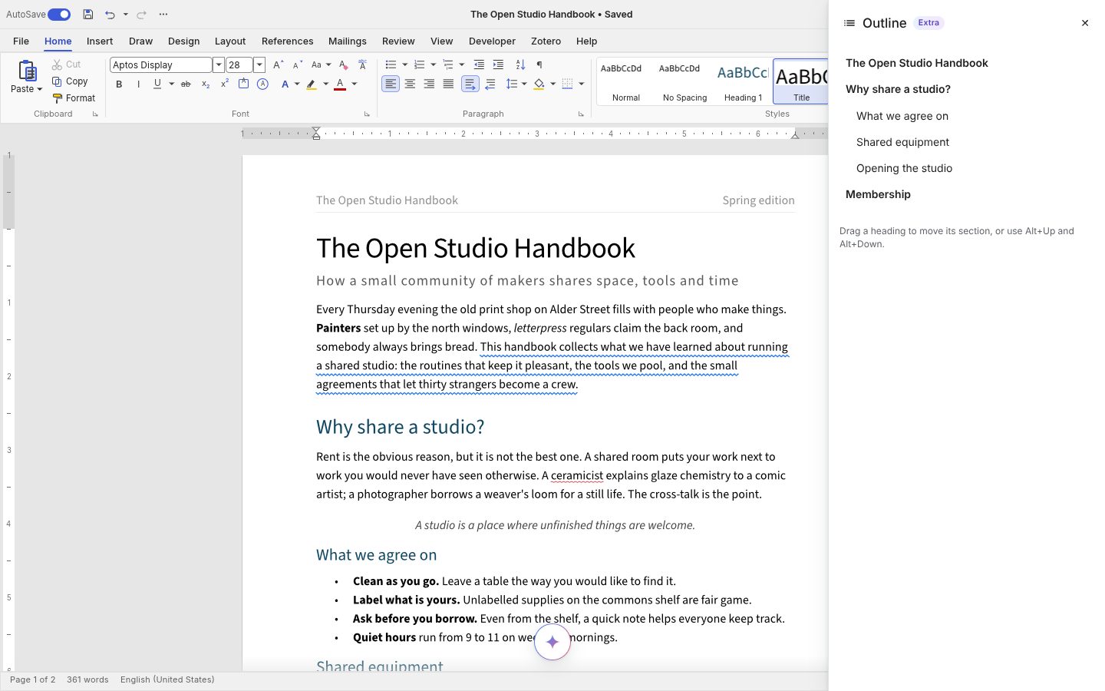Screen dimensions: 1105x691
Task: Open the References tab
Action: coord(287,41)
